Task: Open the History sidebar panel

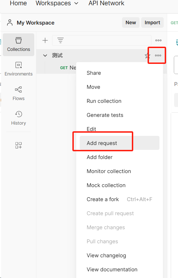Action: [x=19, y=118]
